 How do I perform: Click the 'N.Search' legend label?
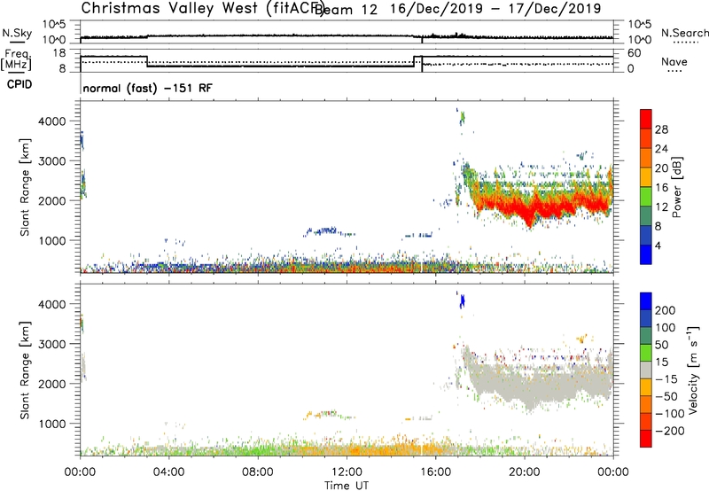(684, 33)
